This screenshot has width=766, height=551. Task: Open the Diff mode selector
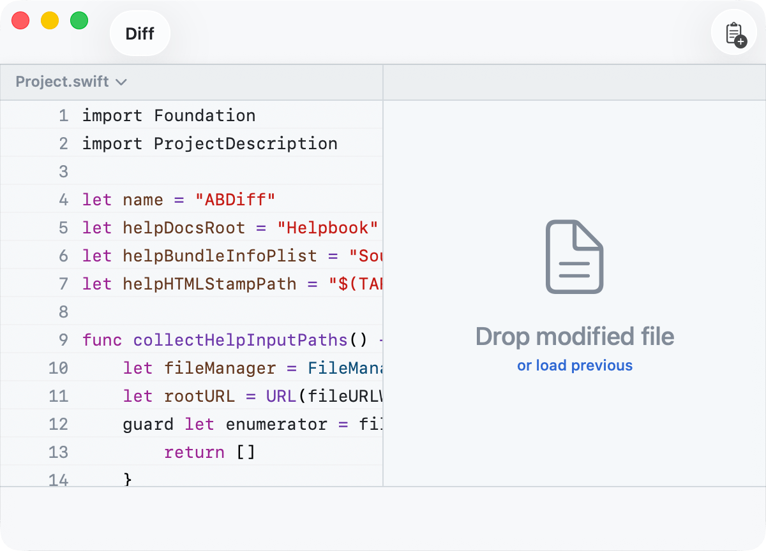click(x=139, y=33)
